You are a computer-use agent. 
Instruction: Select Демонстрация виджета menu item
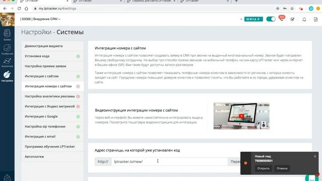52,46
